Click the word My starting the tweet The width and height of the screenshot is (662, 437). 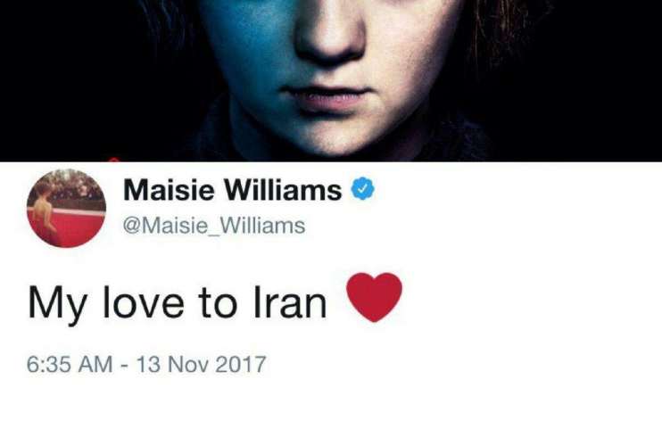[56, 305]
